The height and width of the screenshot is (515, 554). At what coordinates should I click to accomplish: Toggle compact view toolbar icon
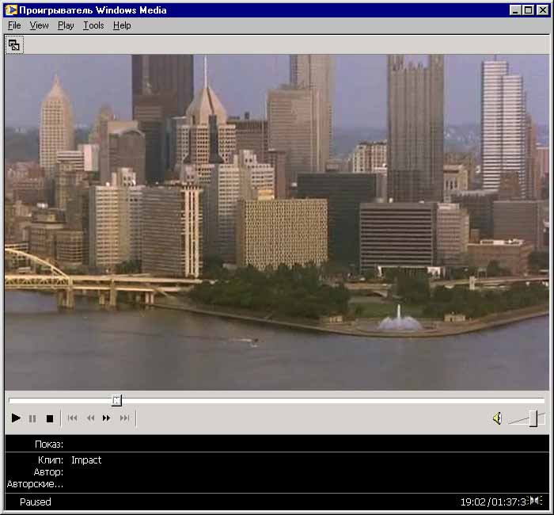click(x=14, y=45)
